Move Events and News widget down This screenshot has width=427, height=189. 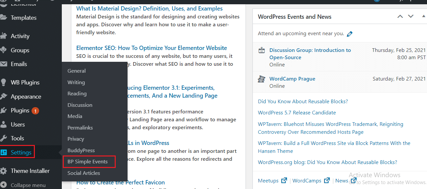point(411,16)
